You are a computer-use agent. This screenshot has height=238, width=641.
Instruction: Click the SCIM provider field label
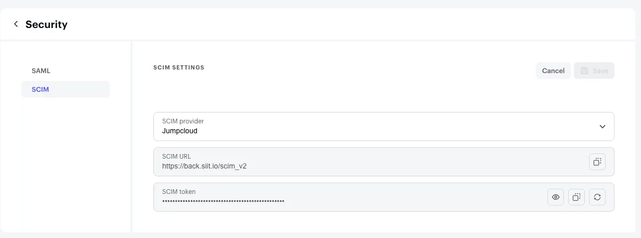point(183,121)
